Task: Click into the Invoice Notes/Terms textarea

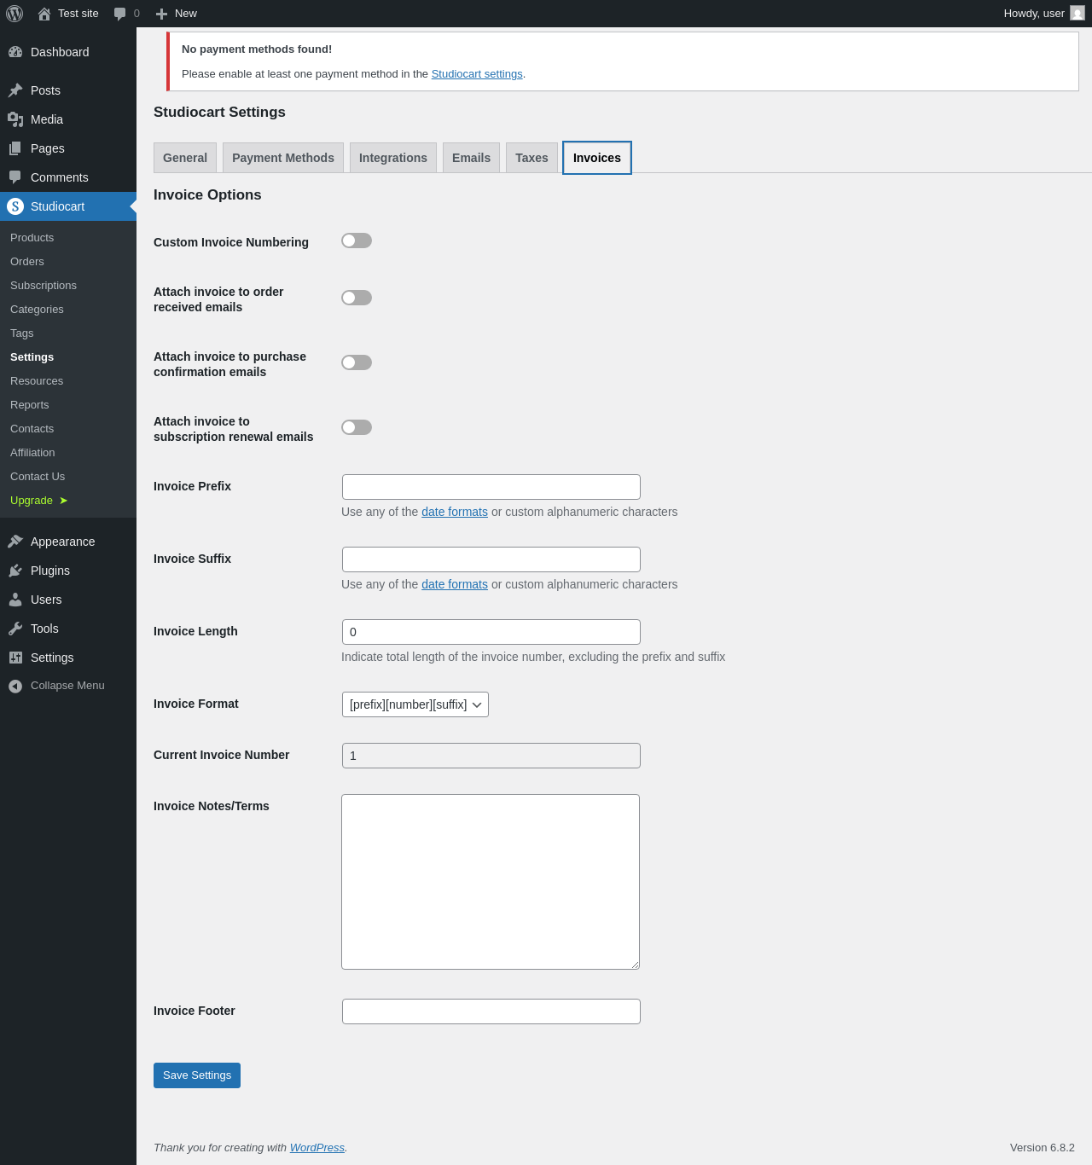Action: [x=491, y=882]
